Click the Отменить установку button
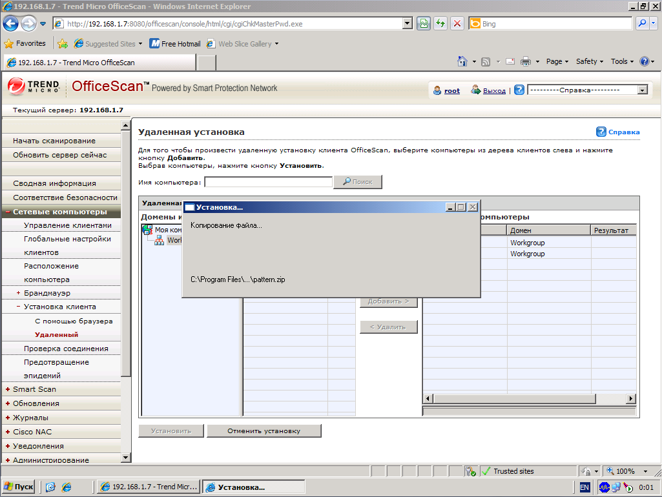This screenshot has width=662, height=497. (264, 431)
